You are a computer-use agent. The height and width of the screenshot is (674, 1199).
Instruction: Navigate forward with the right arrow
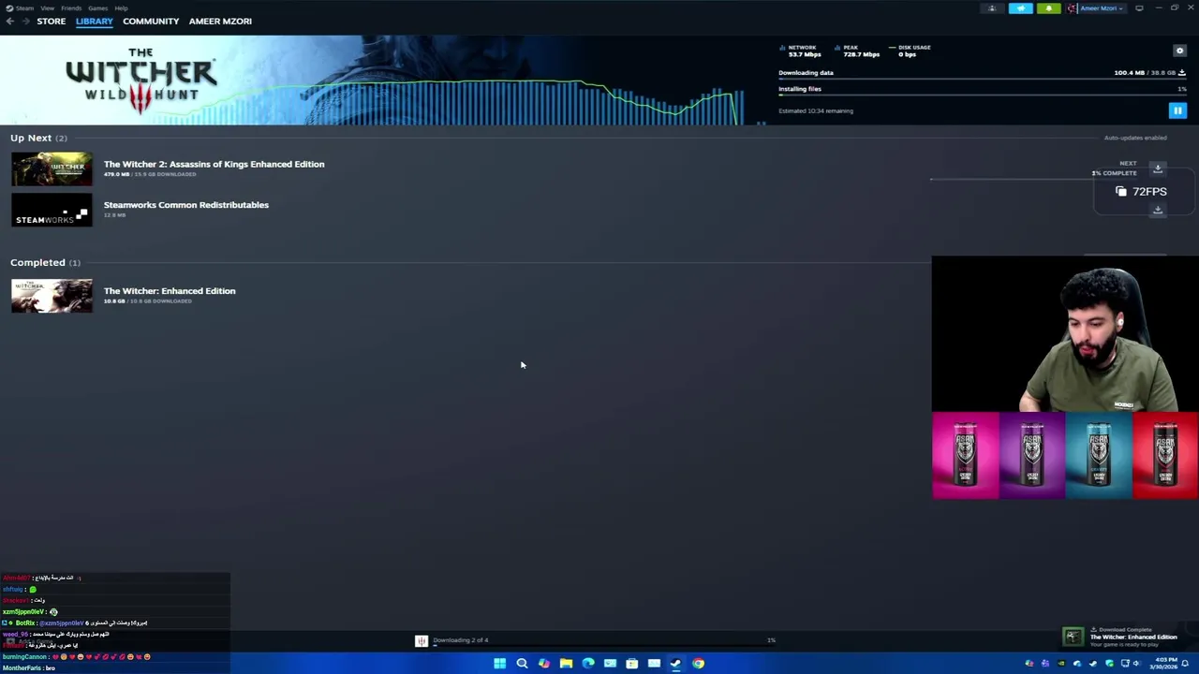point(24,21)
